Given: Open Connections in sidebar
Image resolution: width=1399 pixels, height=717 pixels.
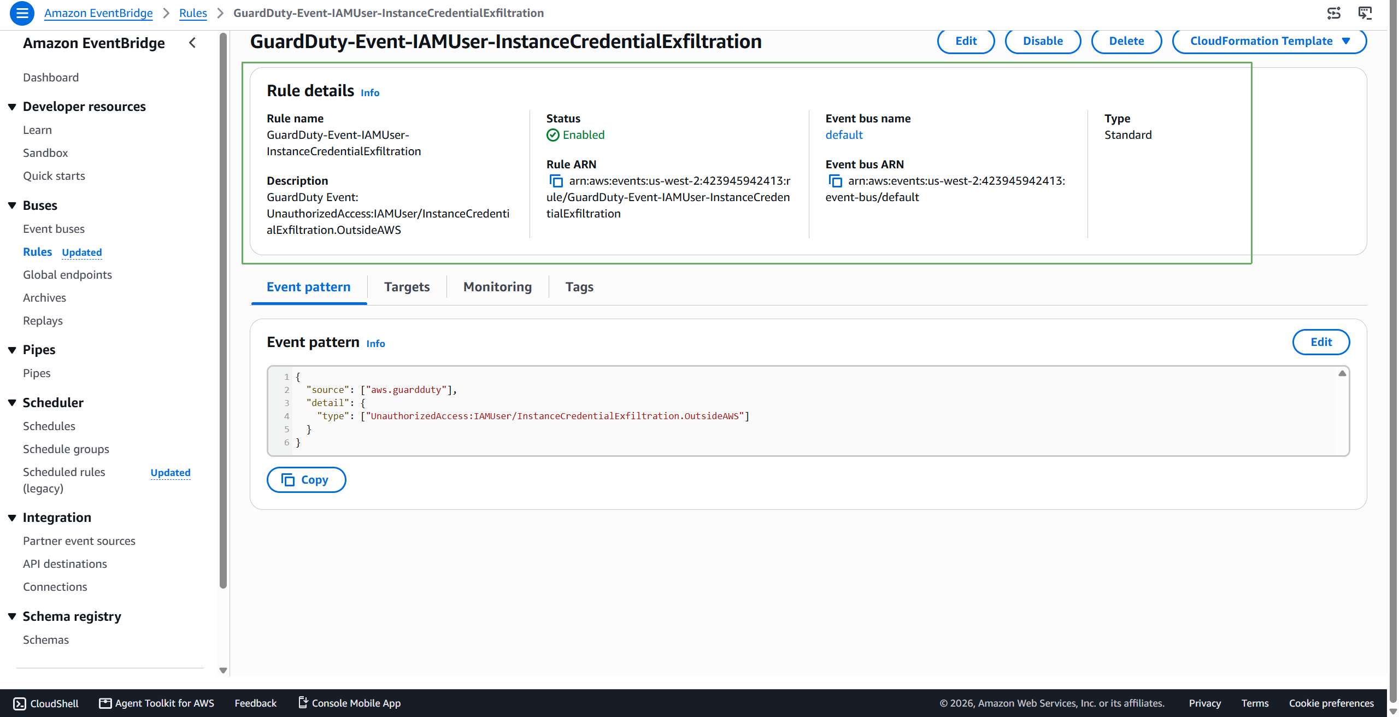Looking at the screenshot, I should pyautogui.click(x=55, y=587).
